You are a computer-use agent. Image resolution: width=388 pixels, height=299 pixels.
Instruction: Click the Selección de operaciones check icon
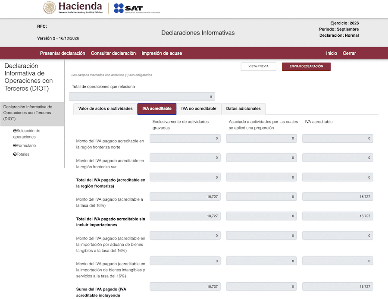15,131
